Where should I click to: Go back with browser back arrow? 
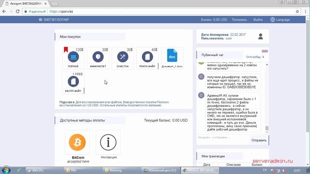click(4, 12)
